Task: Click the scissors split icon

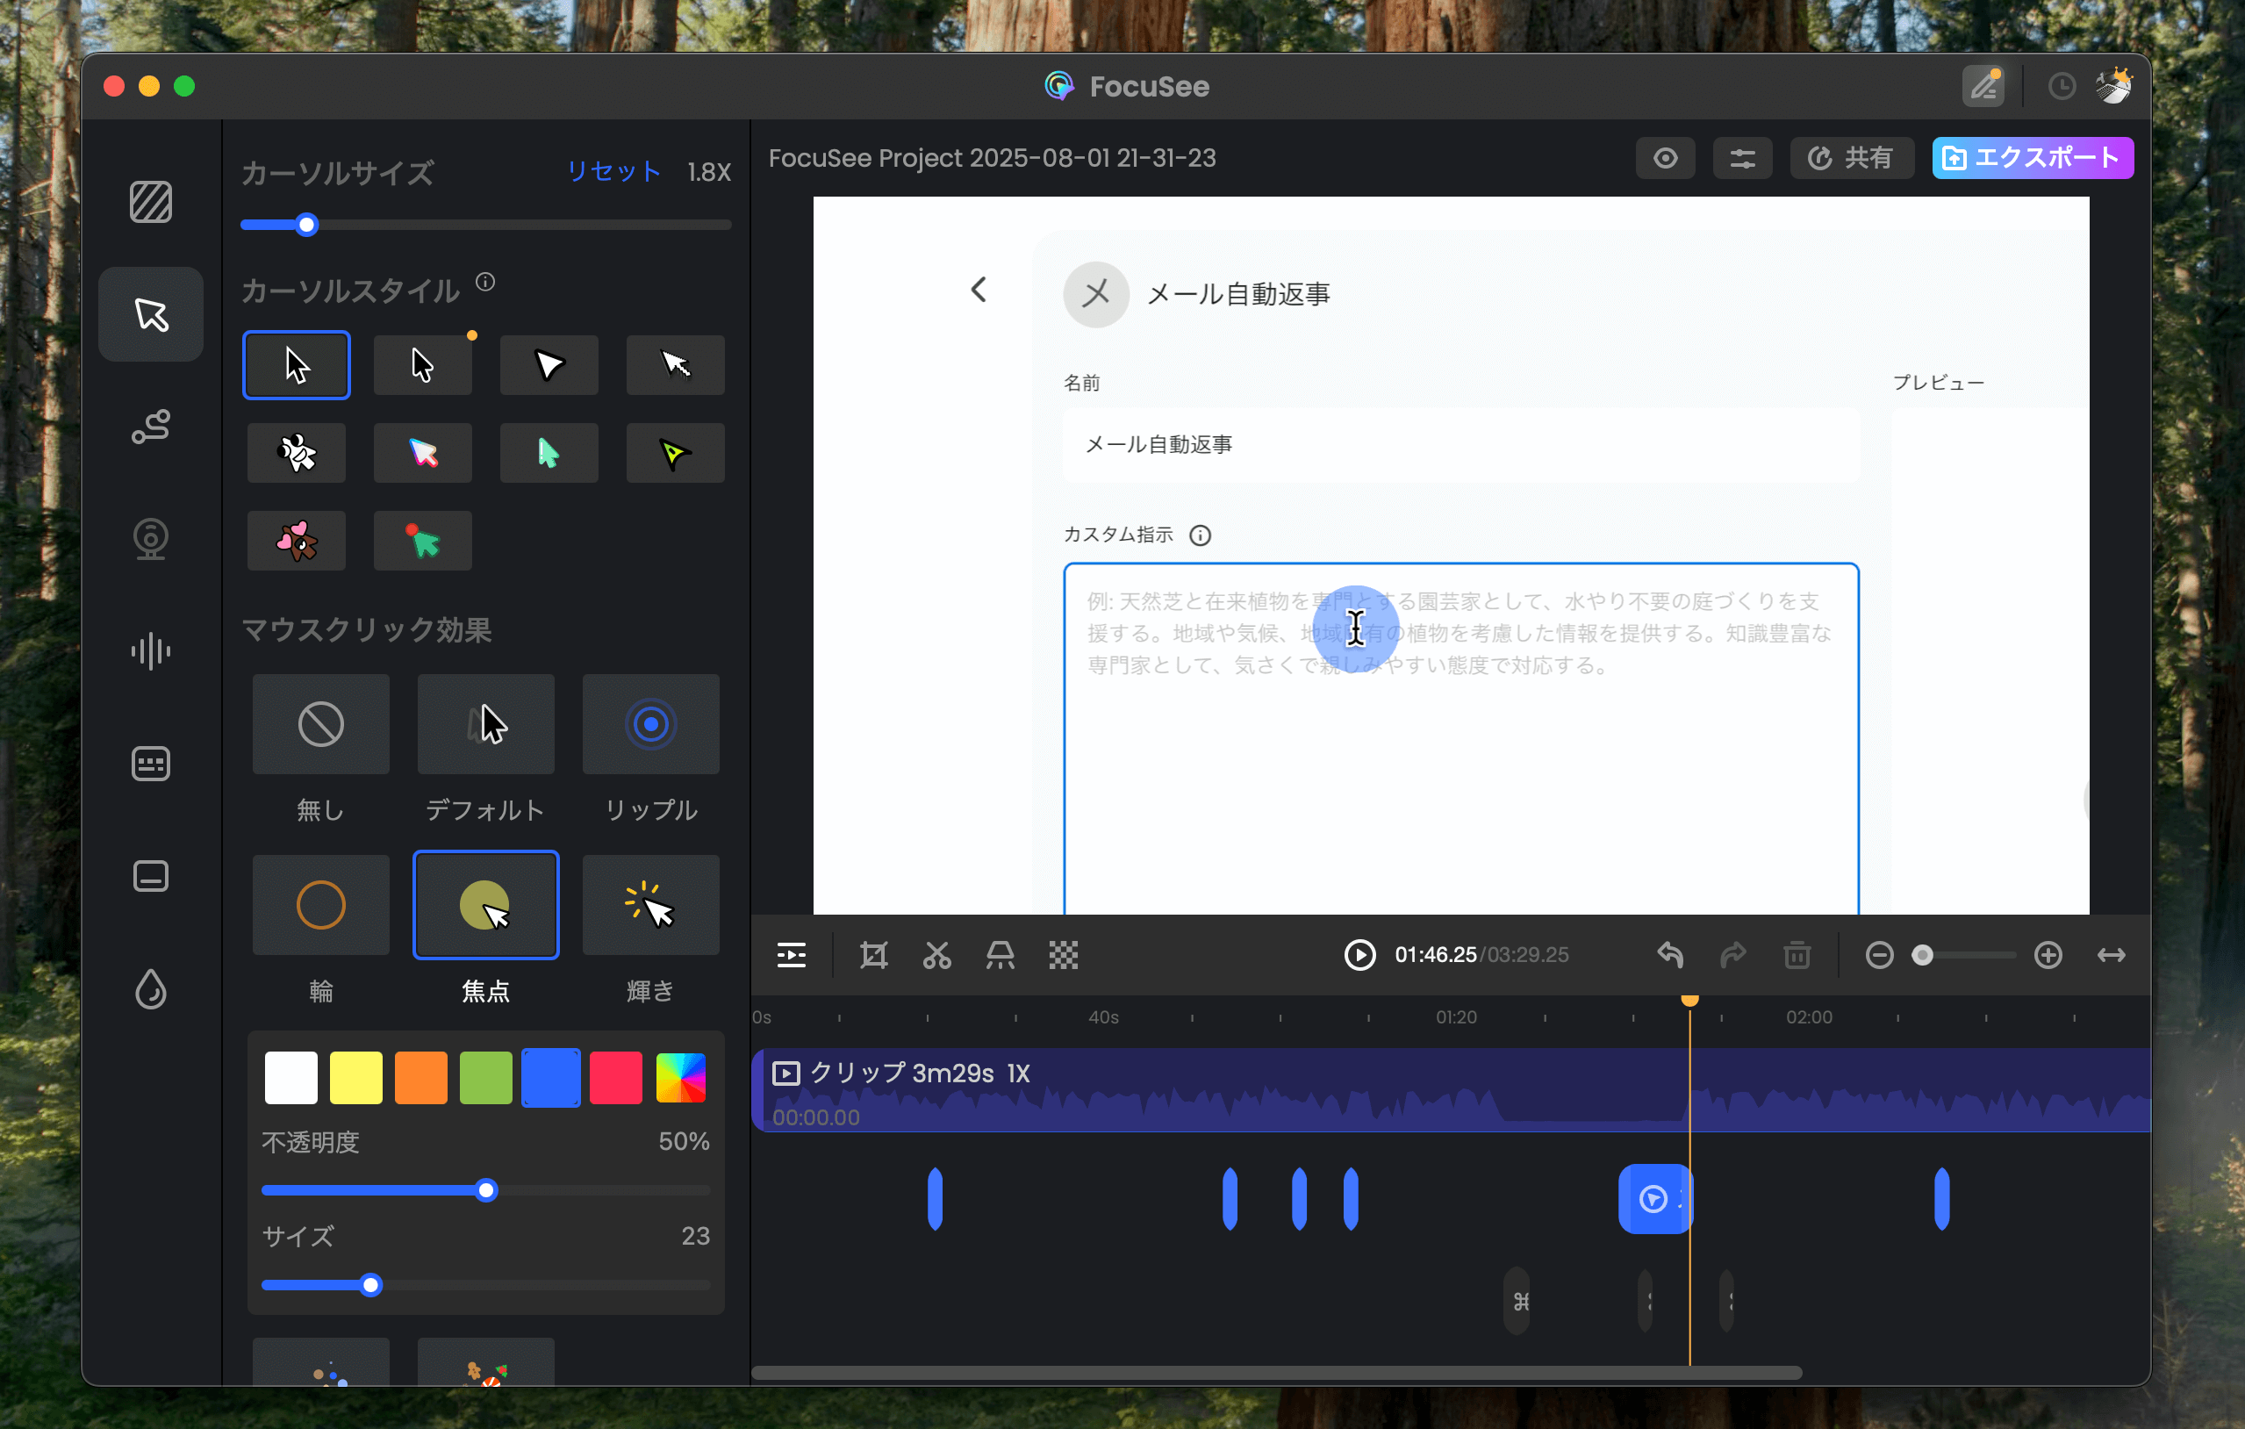Action: (937, 954)
